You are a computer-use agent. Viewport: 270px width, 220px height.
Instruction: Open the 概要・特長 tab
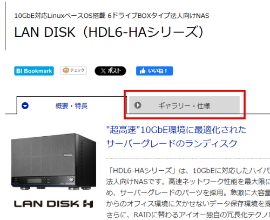[72, 105]
